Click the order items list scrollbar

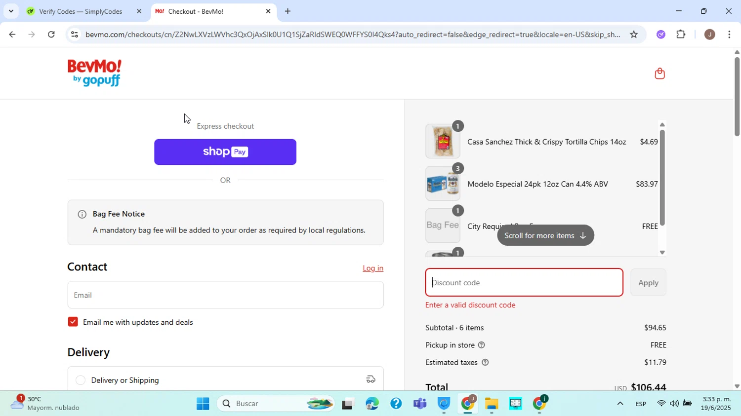662,178
